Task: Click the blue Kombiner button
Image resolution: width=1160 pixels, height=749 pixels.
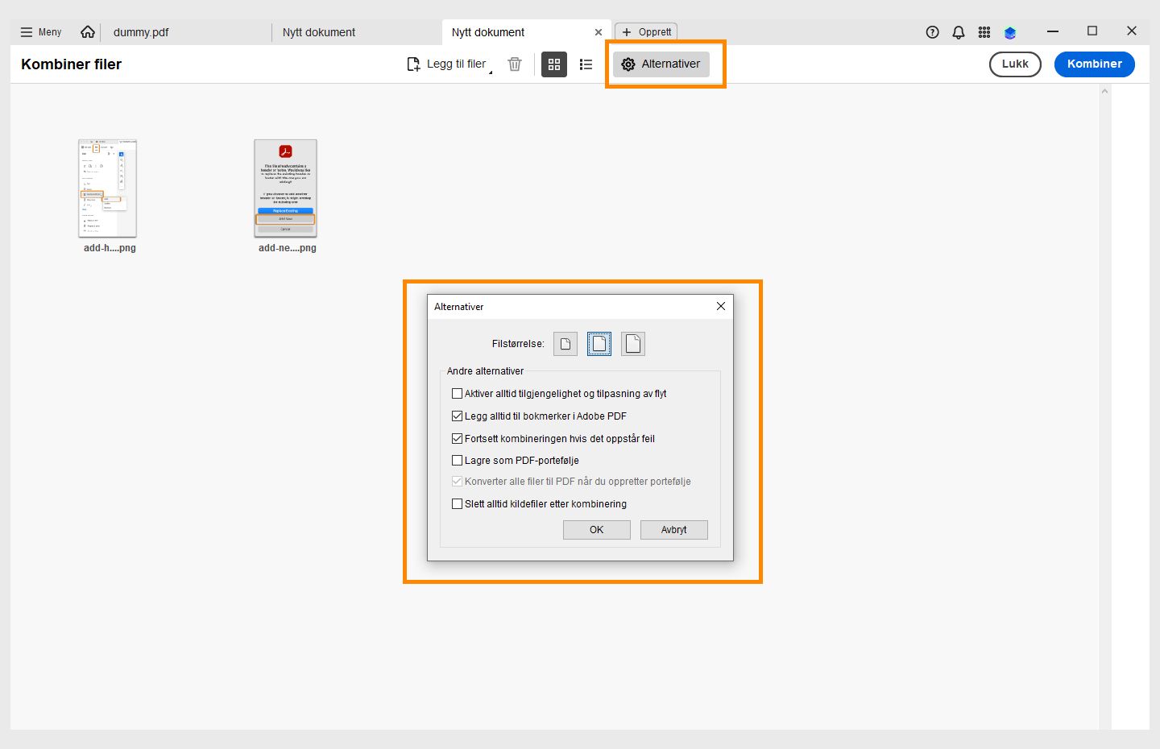Action: (1095, 64)
